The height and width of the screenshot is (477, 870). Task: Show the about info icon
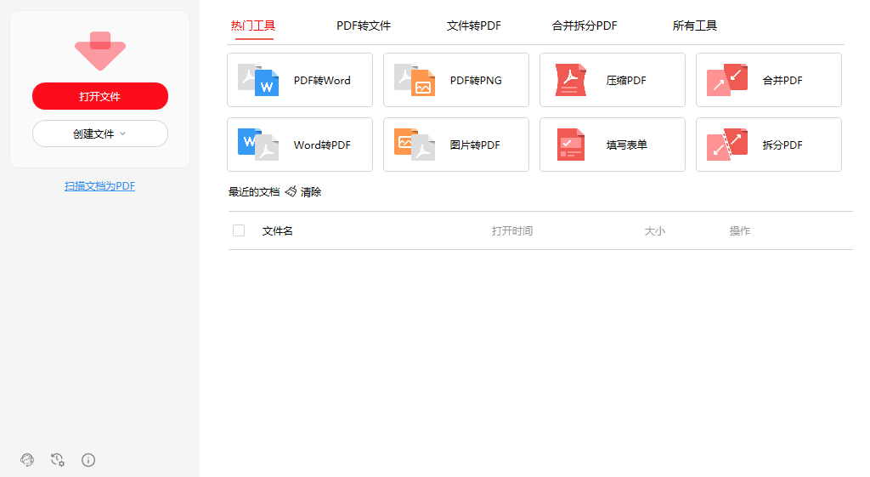88,460
